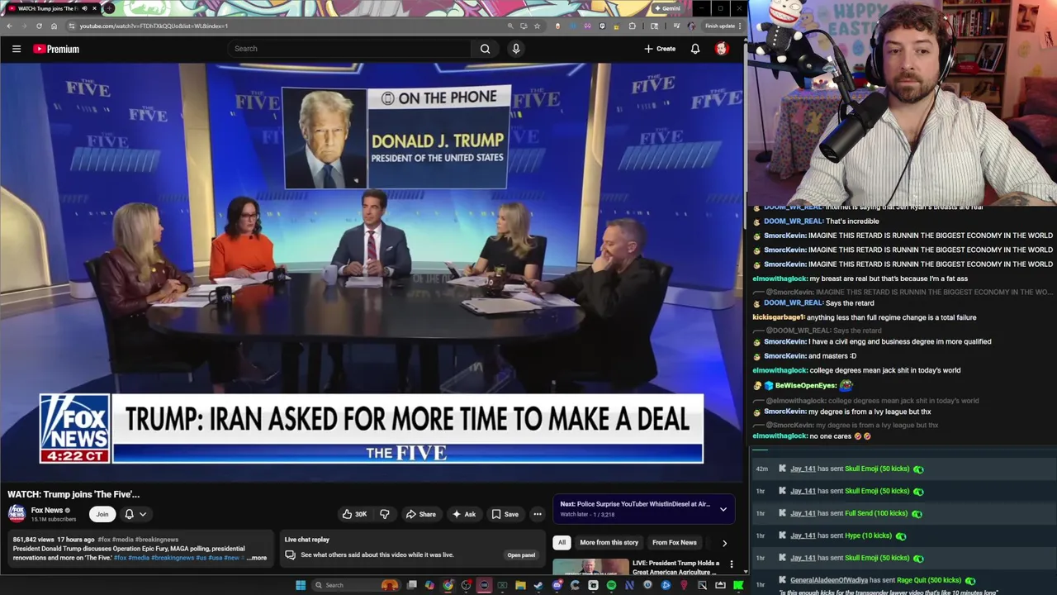The width and height of the screenshot is (1057, 595).
Task: Expand the video description with ...more
Action: (257, 558)
